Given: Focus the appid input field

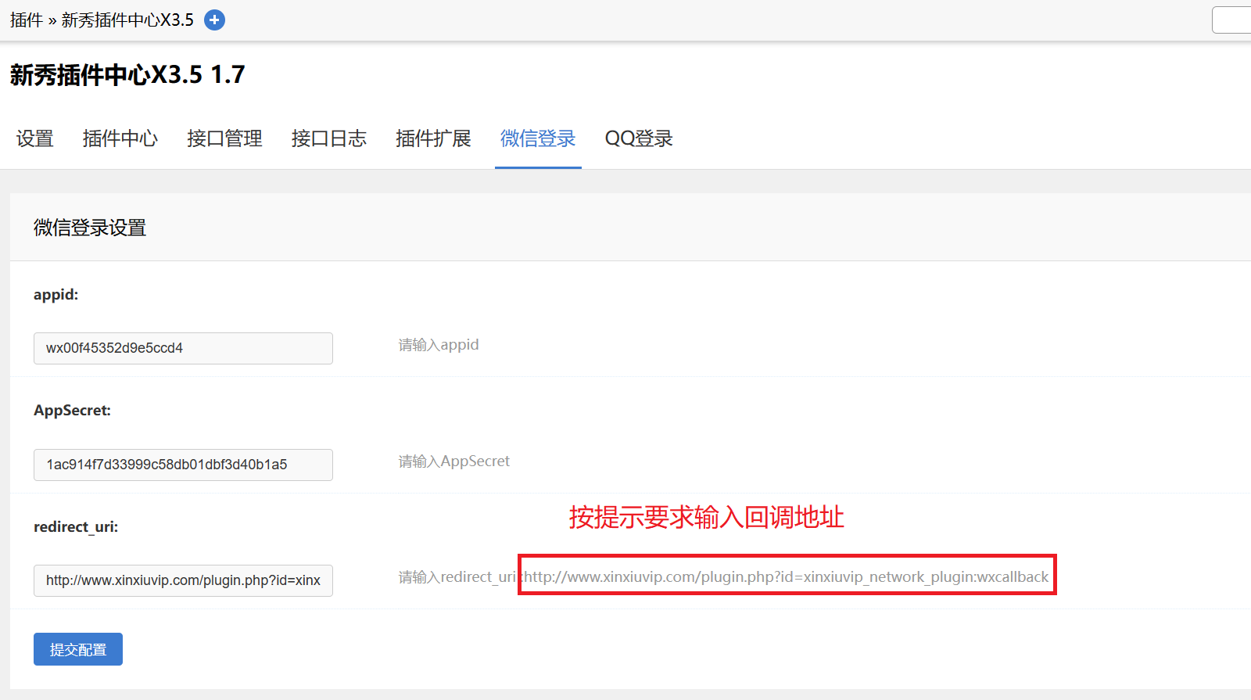Looking at the screenshot, I should coord(183,348).
